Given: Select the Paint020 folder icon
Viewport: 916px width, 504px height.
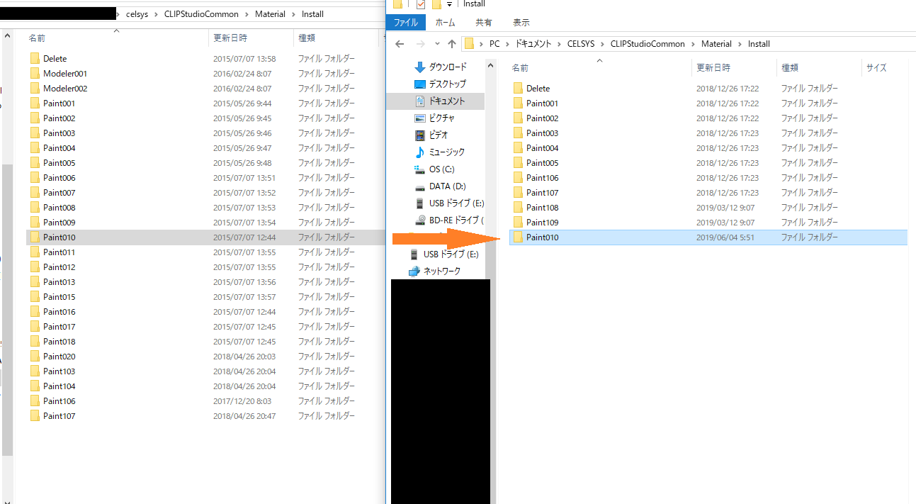Looking at the screenshot, I should click(35, 357).
